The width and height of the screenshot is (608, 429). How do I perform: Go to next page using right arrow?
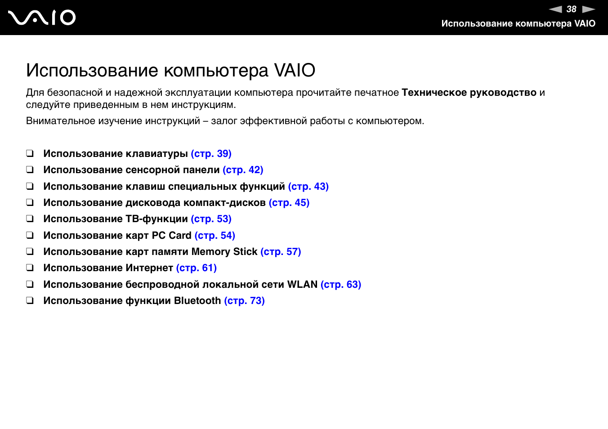pyautogui.click(x=589, y=9)
